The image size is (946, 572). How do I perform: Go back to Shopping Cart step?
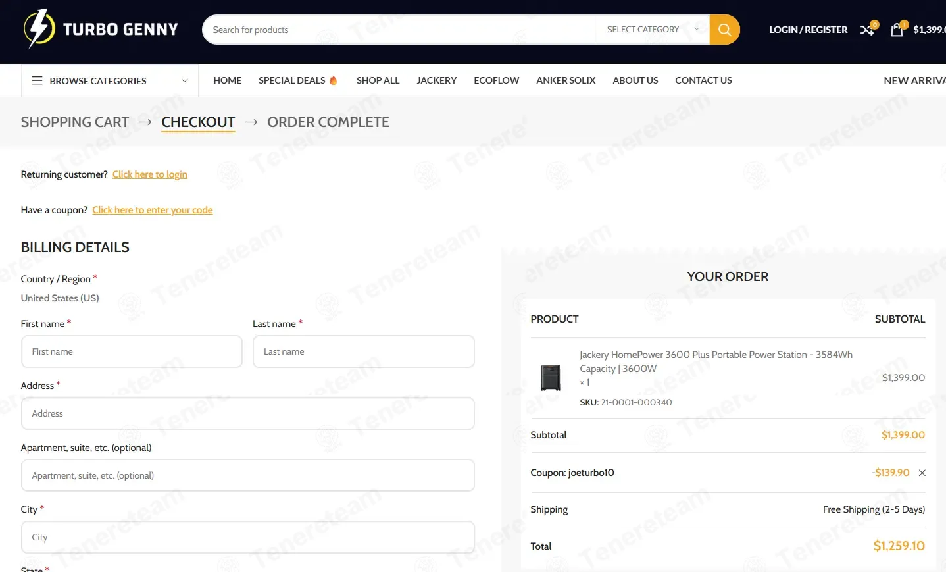pyautogui.click(x=75, y=122)
